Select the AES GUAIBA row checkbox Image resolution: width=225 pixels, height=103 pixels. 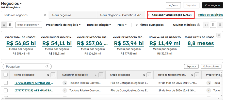(6, 90)
